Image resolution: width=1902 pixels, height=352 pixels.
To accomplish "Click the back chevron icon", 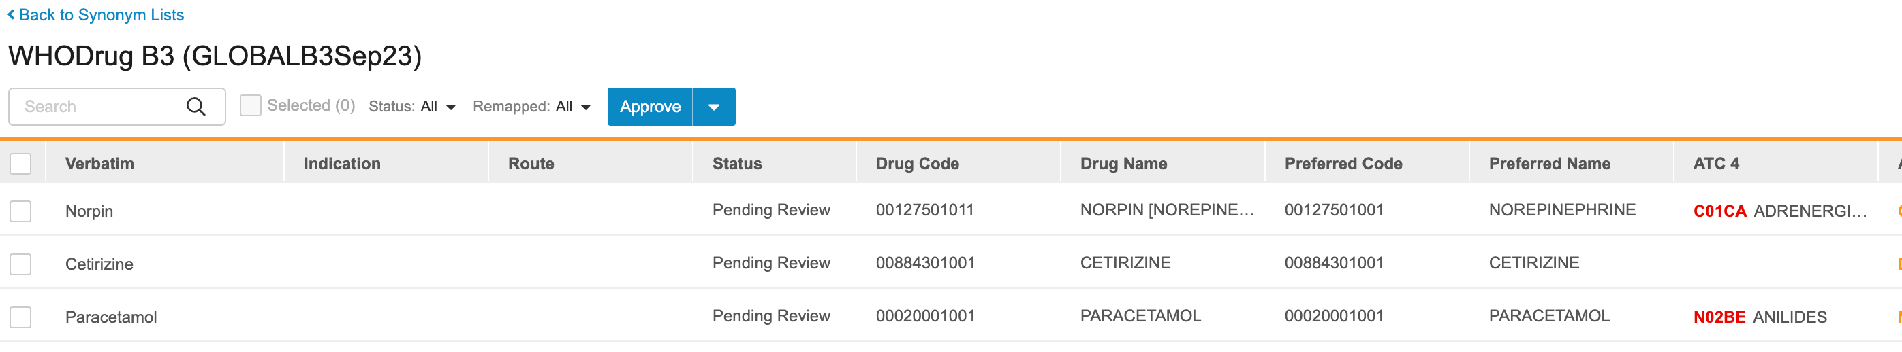I will (11, 15).
